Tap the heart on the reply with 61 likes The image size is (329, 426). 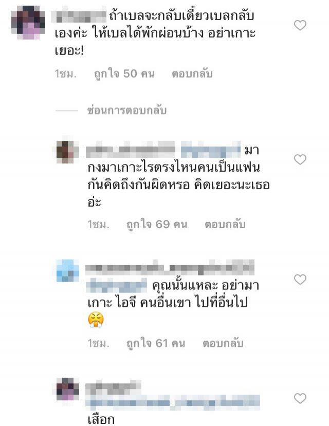click(x=300, y=280)
